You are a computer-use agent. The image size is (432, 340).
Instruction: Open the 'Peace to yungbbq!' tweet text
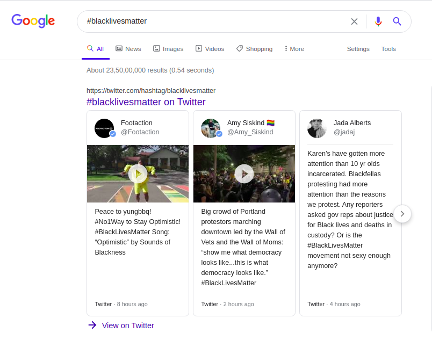point(138,232)
